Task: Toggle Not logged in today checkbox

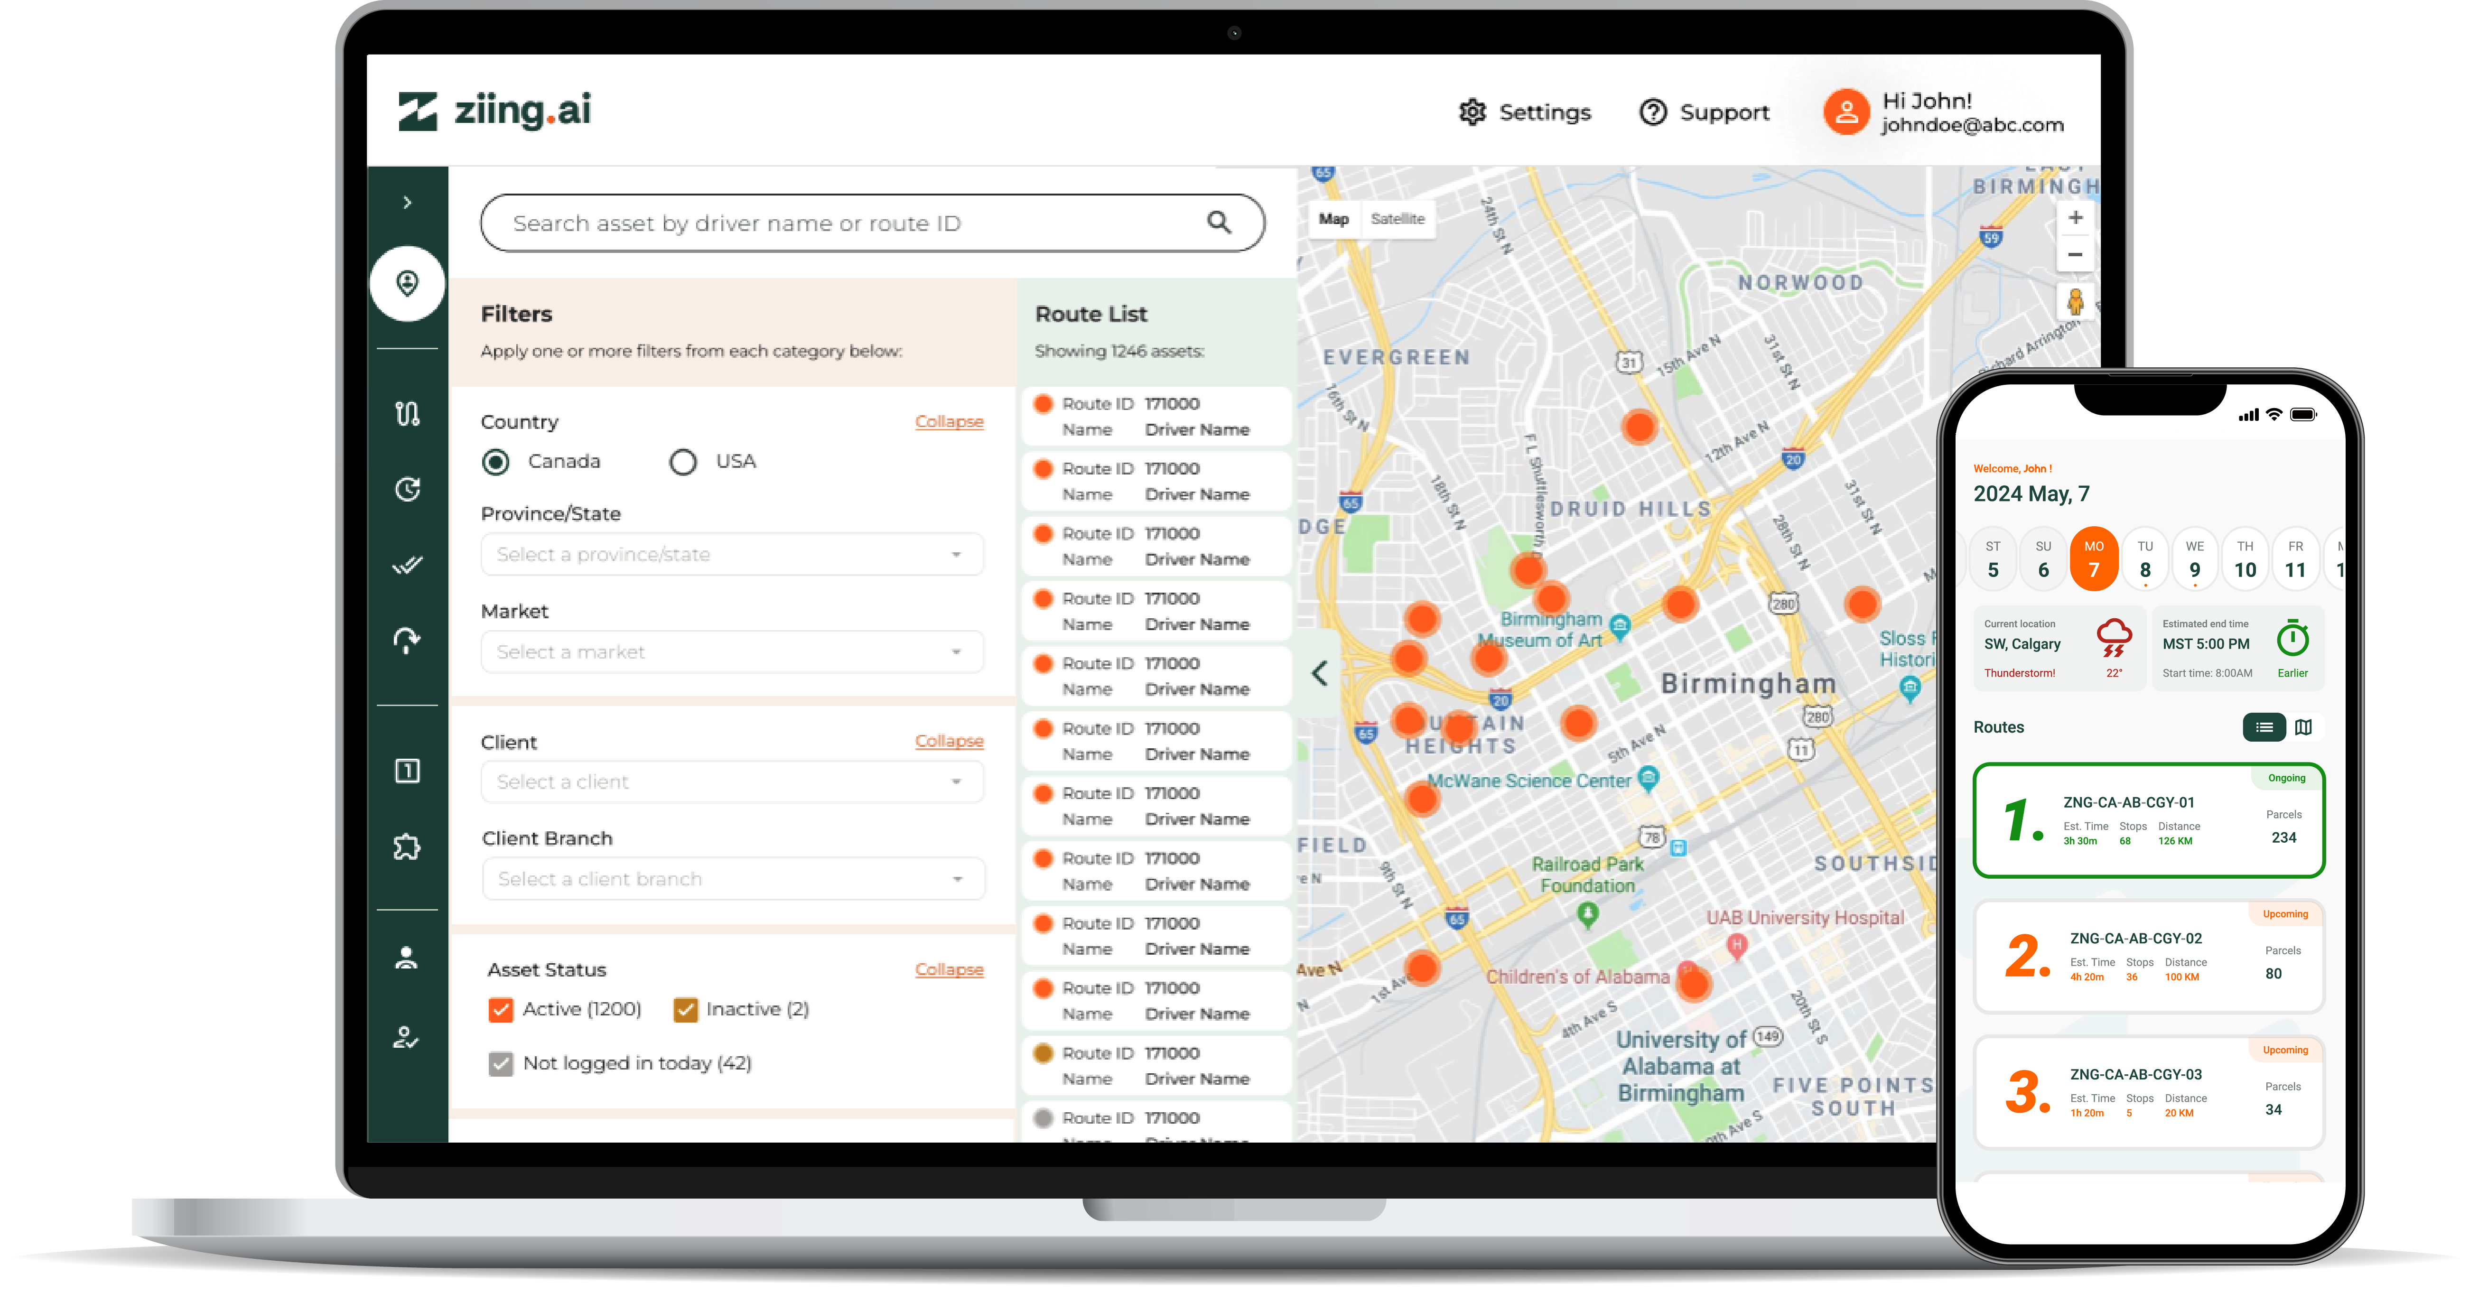Action: (500, 1064)
